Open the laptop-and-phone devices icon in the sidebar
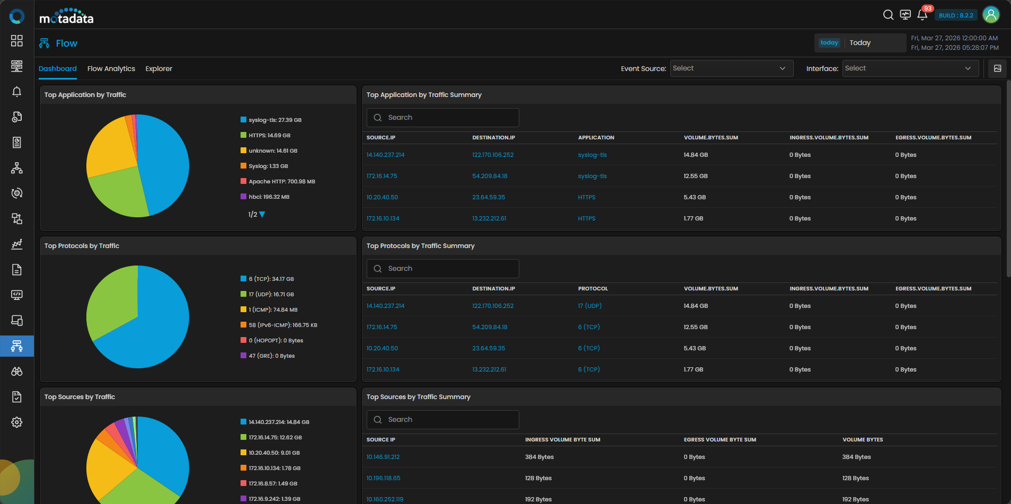The image size is (1011, 504). pos(17,321)
